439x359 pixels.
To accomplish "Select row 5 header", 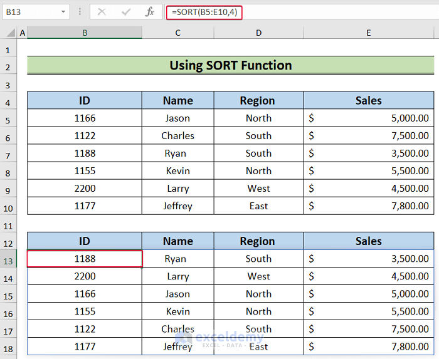I will coord(9,118).
